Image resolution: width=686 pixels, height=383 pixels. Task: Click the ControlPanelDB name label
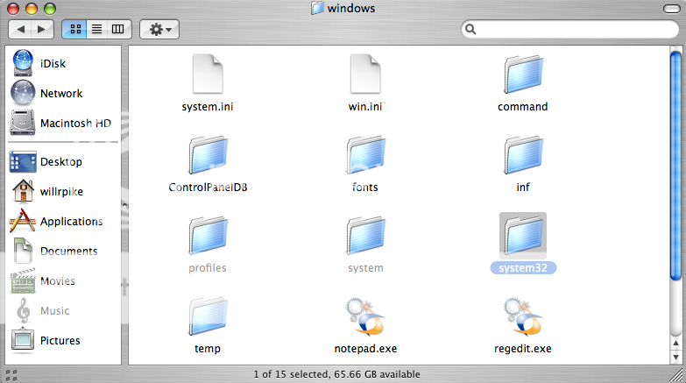pyautogui.click(x=209, y=188)
